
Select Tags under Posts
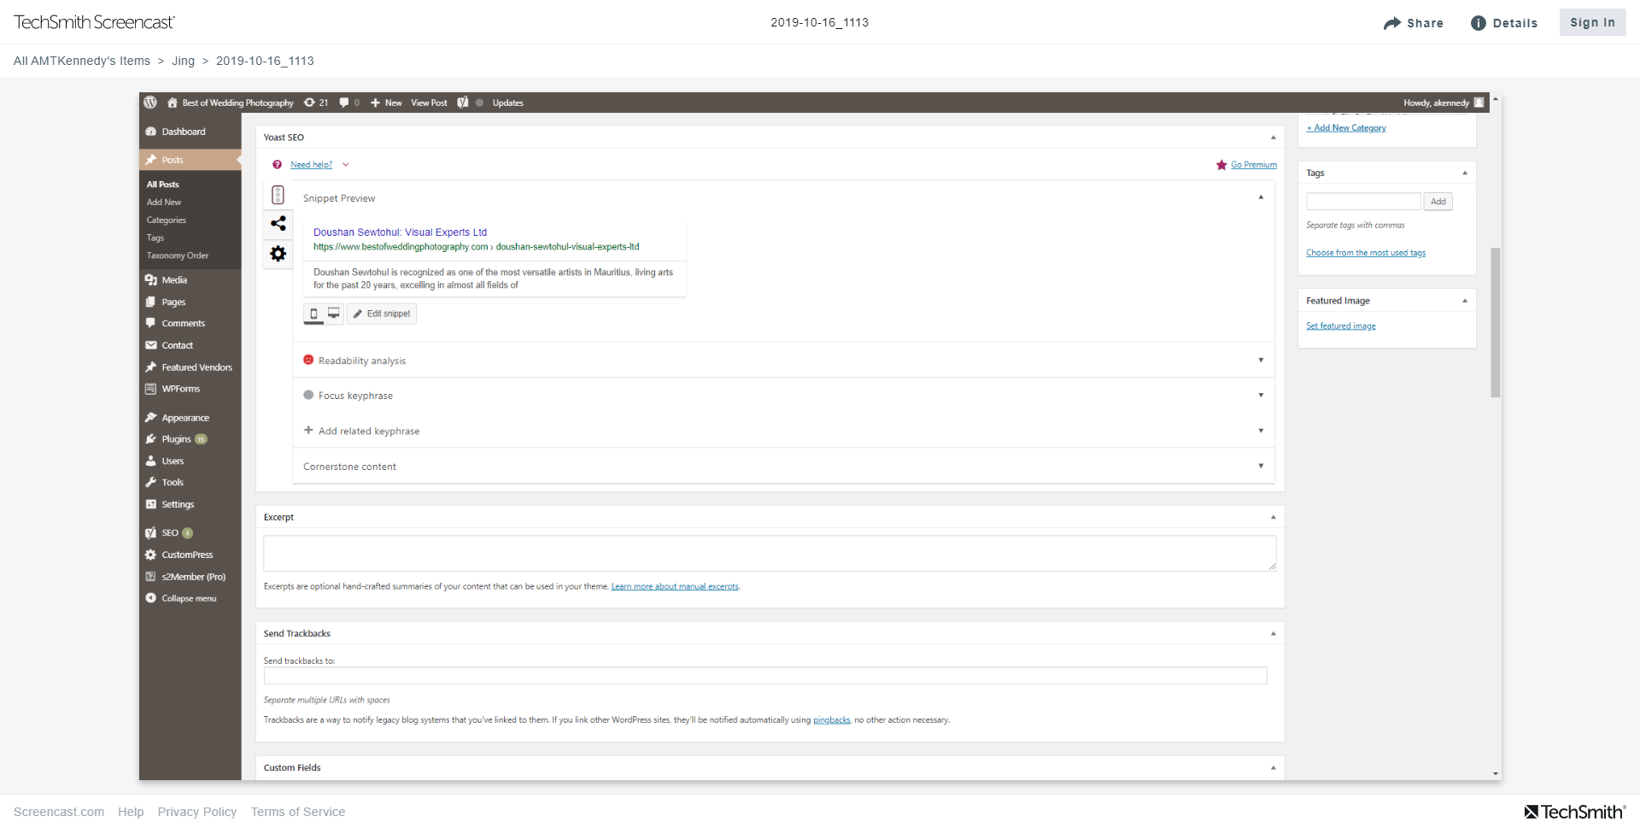[x=155, y=238]
